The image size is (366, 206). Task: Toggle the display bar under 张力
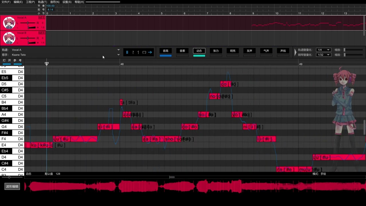tap(216, 56)
